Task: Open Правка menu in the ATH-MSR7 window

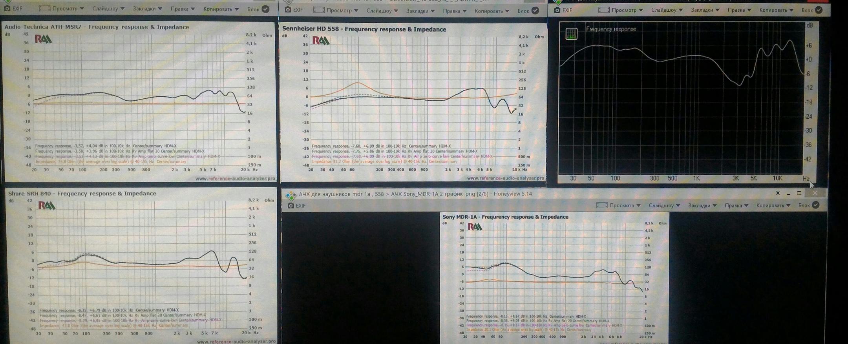Action: (x=183, y=9)
